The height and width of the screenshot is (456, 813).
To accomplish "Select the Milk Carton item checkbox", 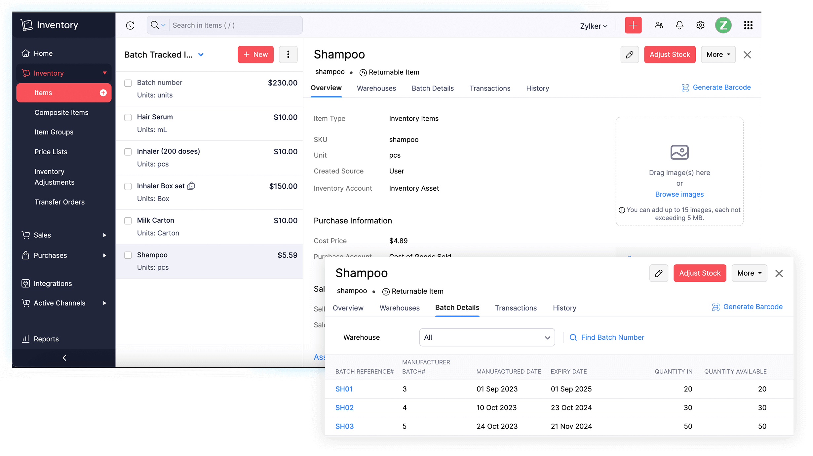I will pyautogui.click(x=128, y=221).
